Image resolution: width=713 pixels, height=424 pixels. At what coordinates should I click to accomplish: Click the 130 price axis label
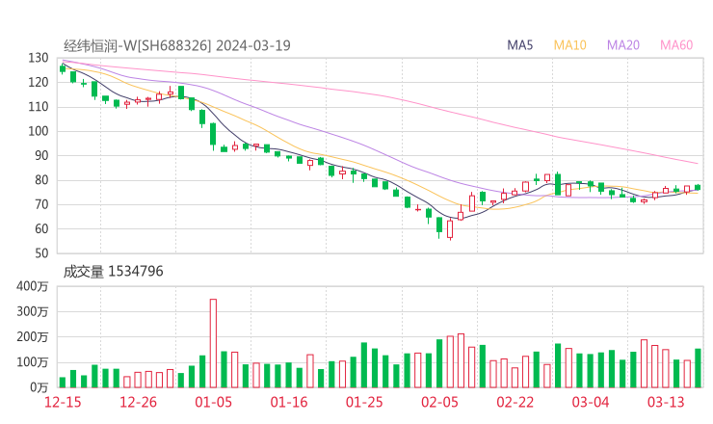39,58
